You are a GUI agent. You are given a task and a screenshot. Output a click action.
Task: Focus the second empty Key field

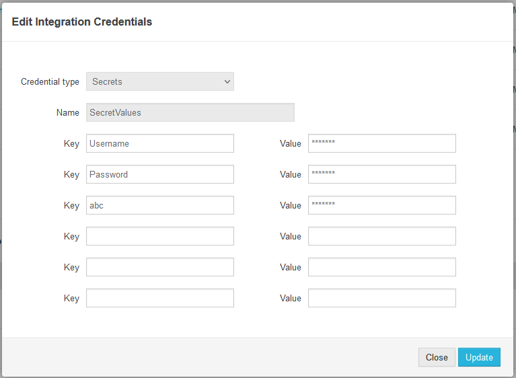[x=159, y=267]
